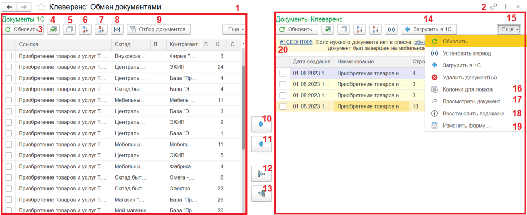The height and width of the screenshot is (215, 527).
Task: Collapse Еще dropdown in Документы Клеверенс panel
Action: pyautogui.click(x=508, y=29)
